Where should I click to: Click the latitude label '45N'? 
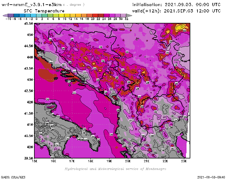coord(30,35)
